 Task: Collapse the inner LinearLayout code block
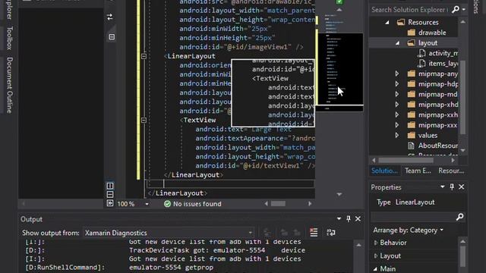pos(144,56)
